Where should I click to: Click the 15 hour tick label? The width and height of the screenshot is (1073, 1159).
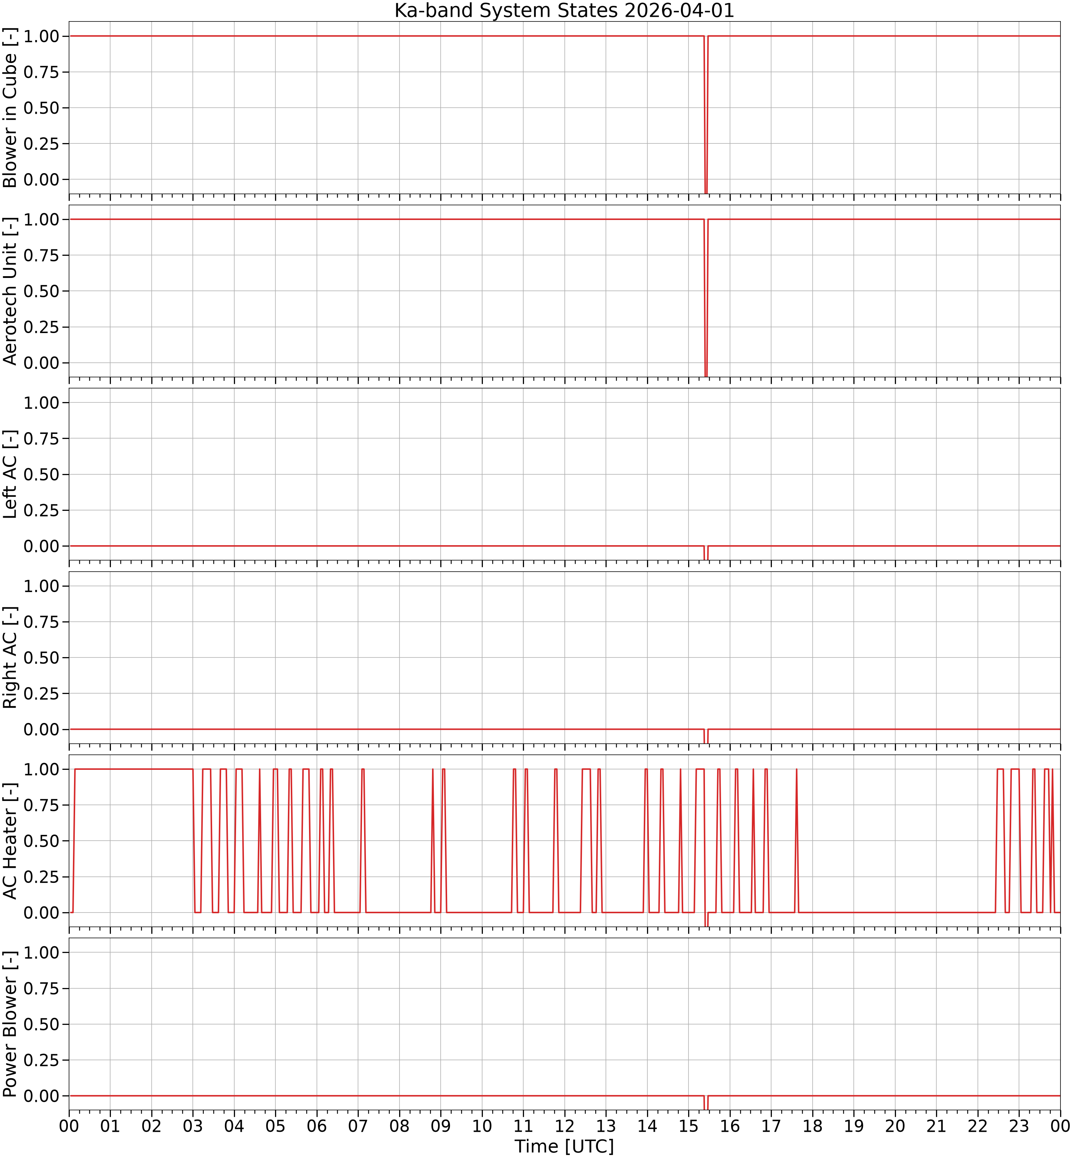coord(689,1126)
